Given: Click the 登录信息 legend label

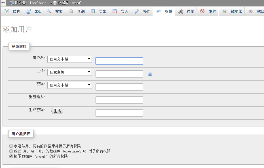Looking at the screenshot, I should [x=19, y=46].
